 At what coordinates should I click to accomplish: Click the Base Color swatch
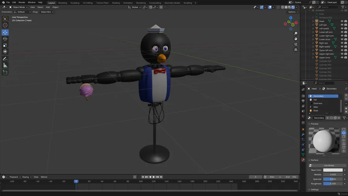tap(333, 170)
